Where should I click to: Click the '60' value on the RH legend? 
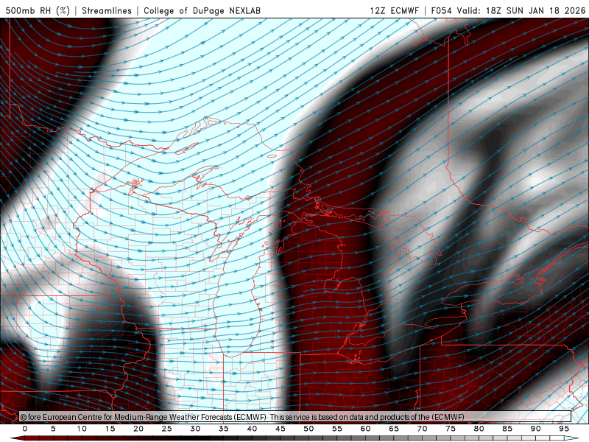tap(365, 429)
